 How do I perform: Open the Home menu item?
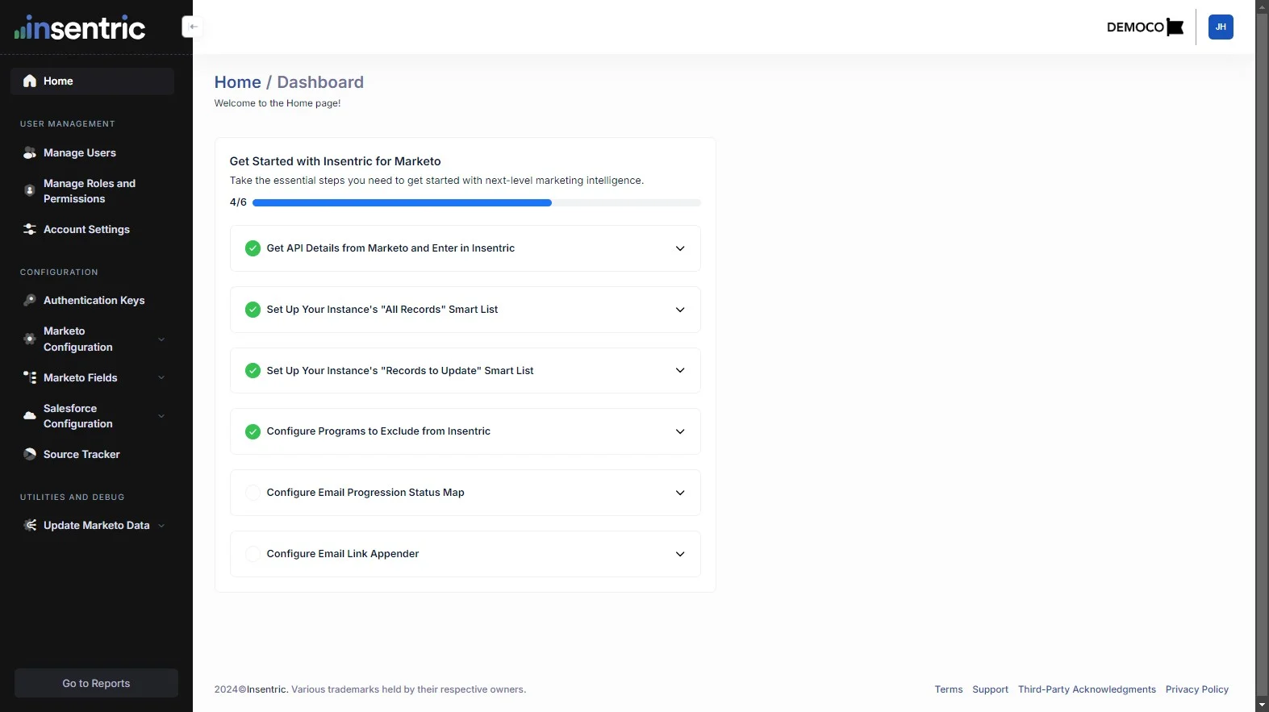(93, 81)
